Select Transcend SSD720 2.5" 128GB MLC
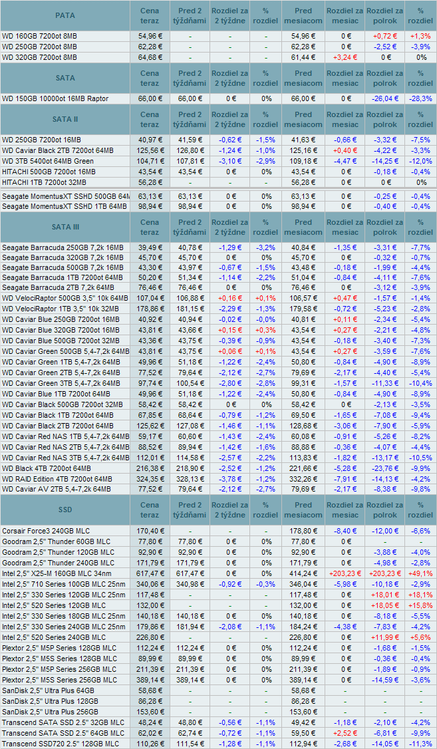This screenshot has height=749, width=437. click(x=61, y=744)
